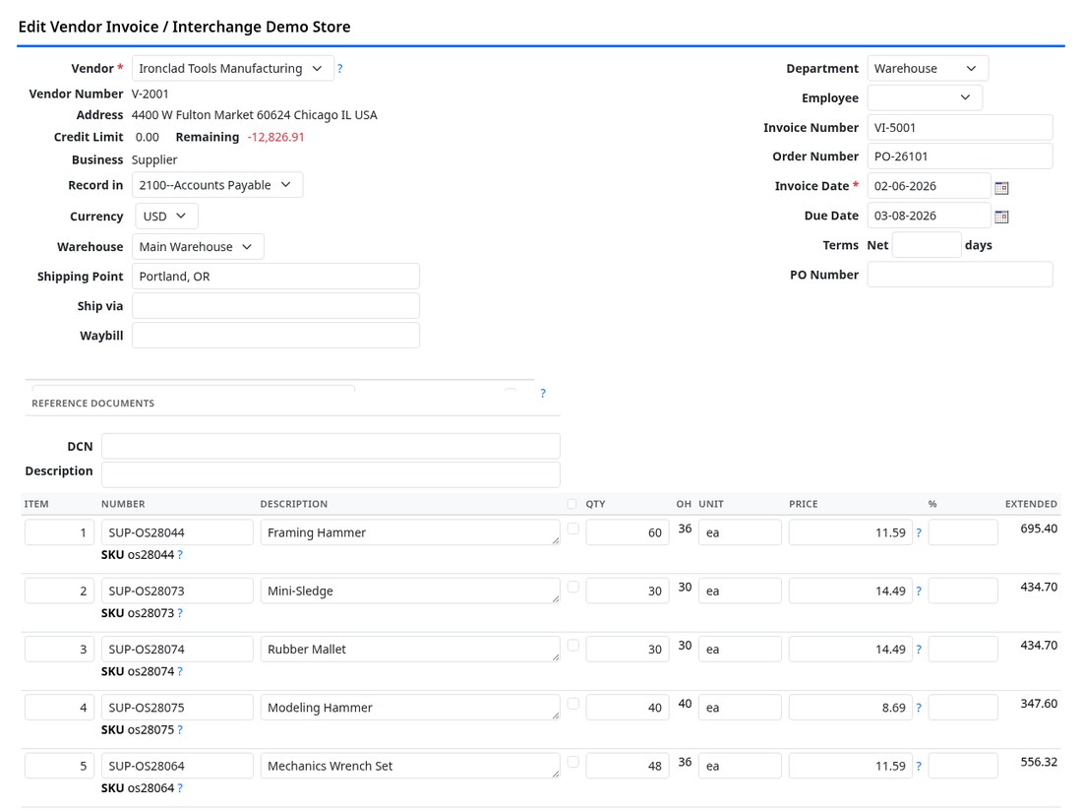
Task: Open SKU os28064 help link
Action: [180, 788]
